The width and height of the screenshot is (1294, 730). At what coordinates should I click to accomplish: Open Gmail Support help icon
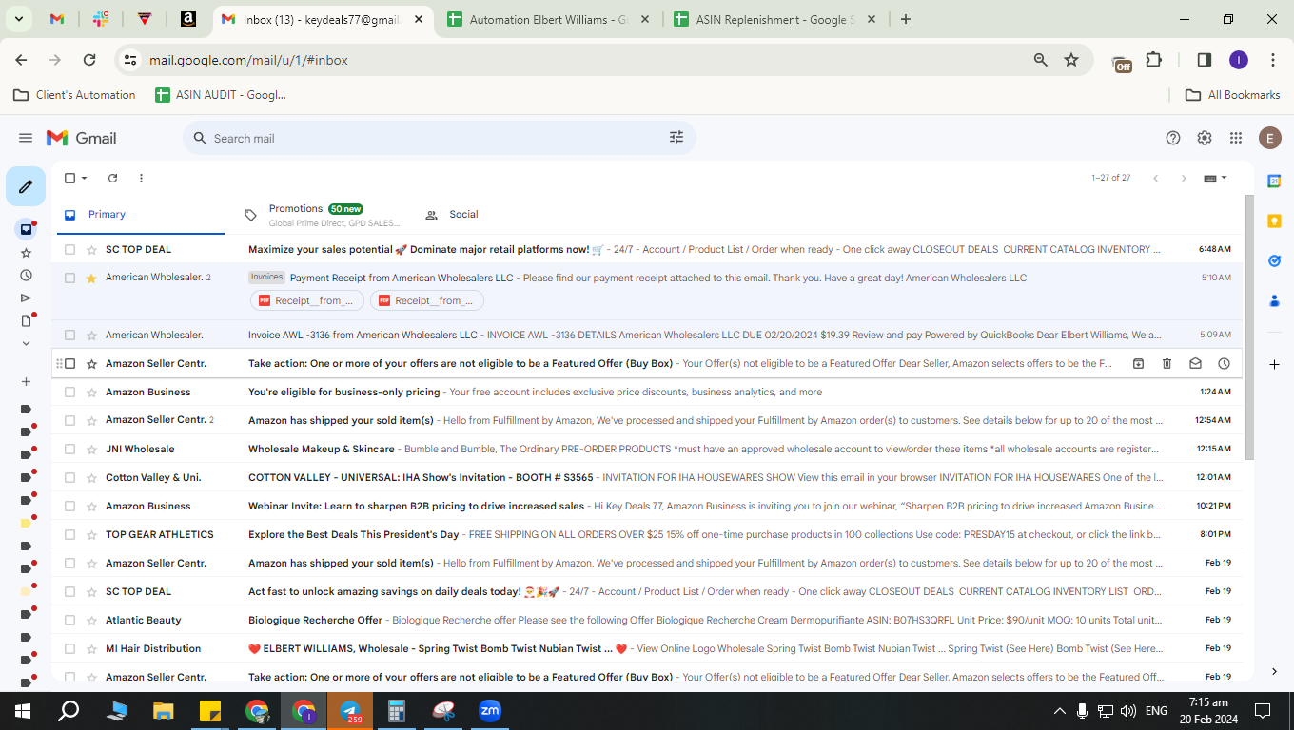(x=1173, y=138)
